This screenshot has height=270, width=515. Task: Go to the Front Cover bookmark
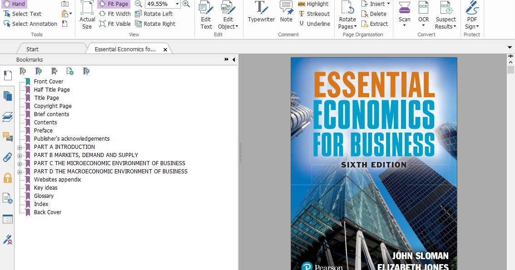tap(48, 81)
